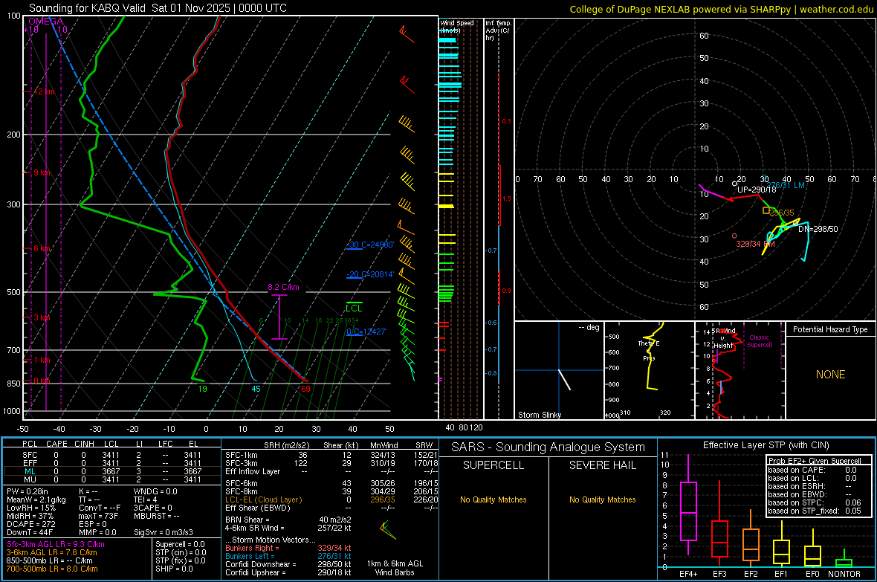
Task: Click the orange mean wind square on hodograph
Action: (x=766, y=210)
